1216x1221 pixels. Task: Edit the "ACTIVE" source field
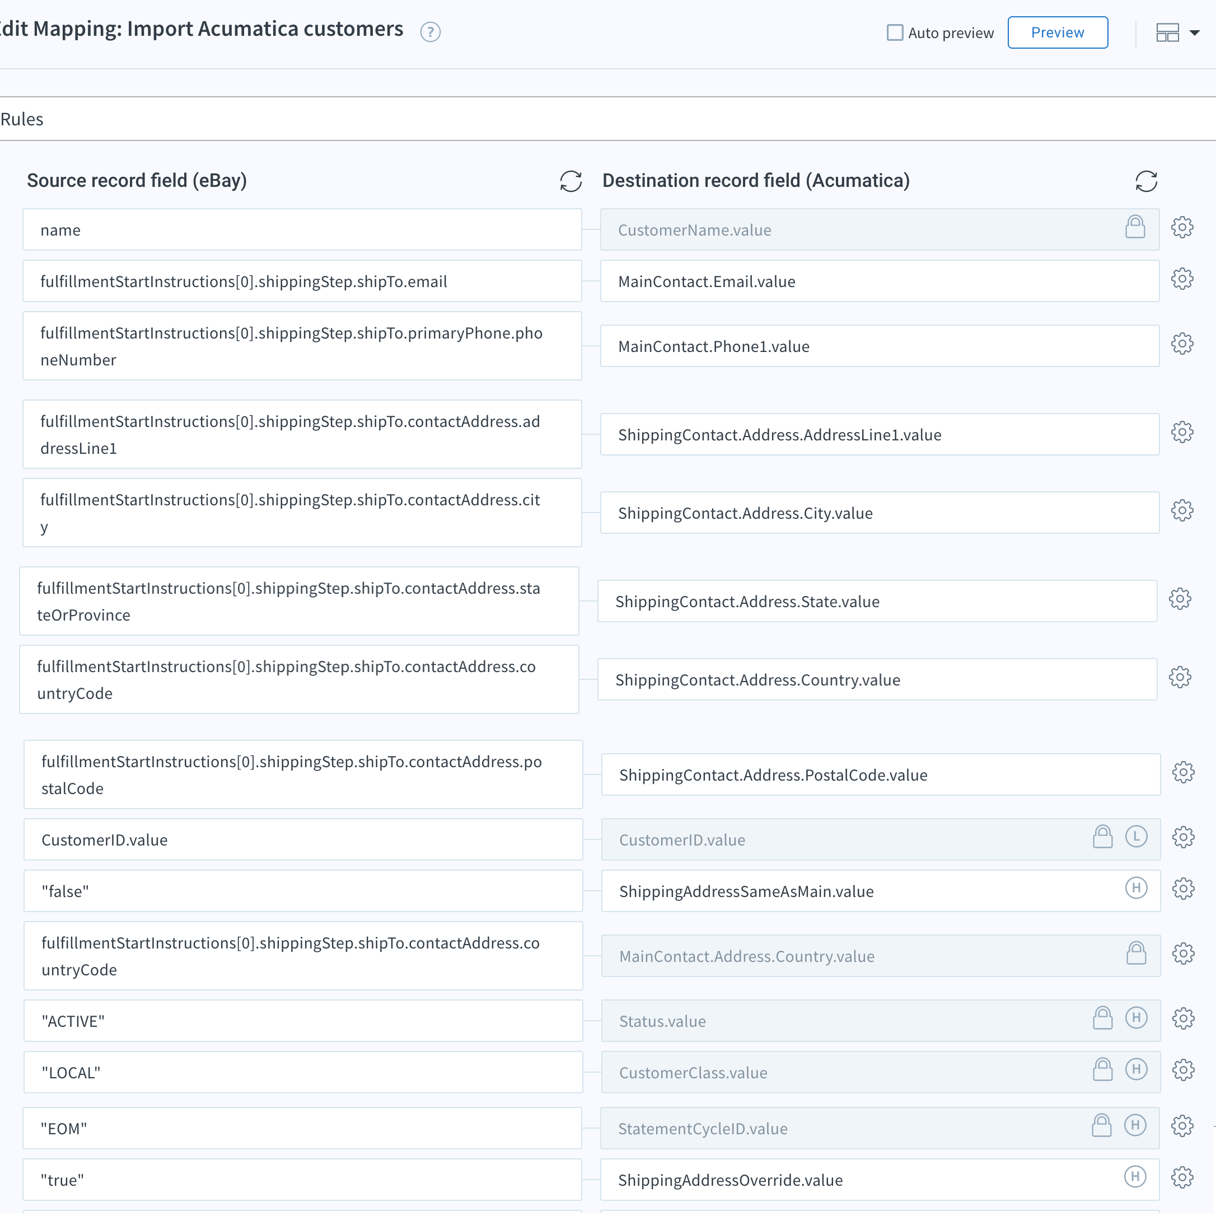tap(303, 1021)
